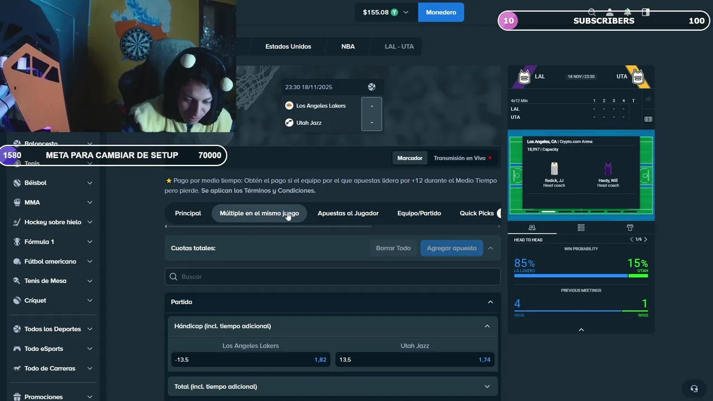The height and width of the screenshot is (401, 713).
Task: Select the second slide dot in arena widget
Action: tap(549, 212)
